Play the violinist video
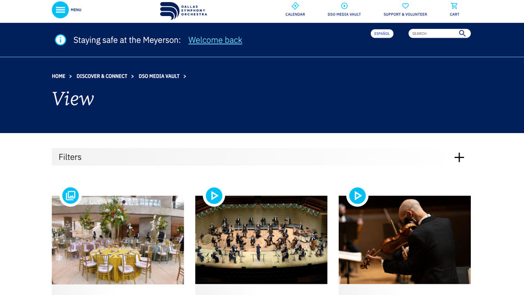The image size is (524, 295). [x=358, y=195]
